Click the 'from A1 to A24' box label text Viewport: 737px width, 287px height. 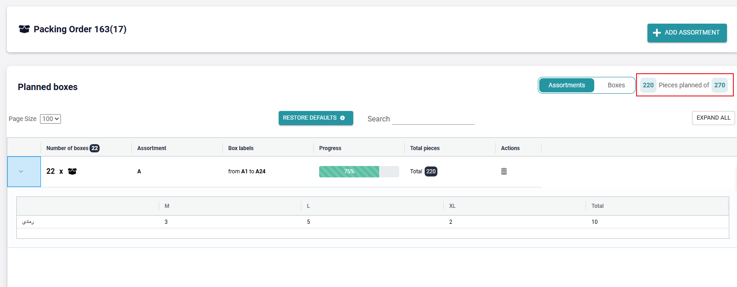click(247, 171)
